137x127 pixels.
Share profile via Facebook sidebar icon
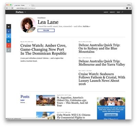[x=9, y=32]
